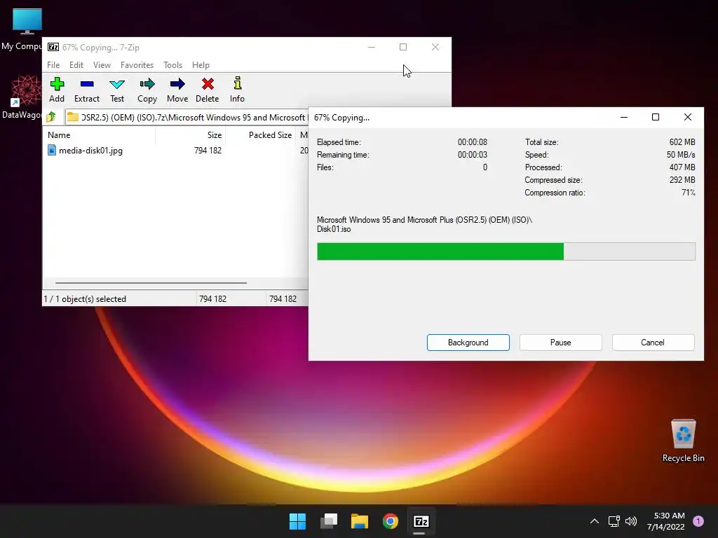Image resolution: width=718 pixels, height=538 pixels.
Task: Click the Info toolbar icon
Action: pyautogui.click(x=237, y=84)
